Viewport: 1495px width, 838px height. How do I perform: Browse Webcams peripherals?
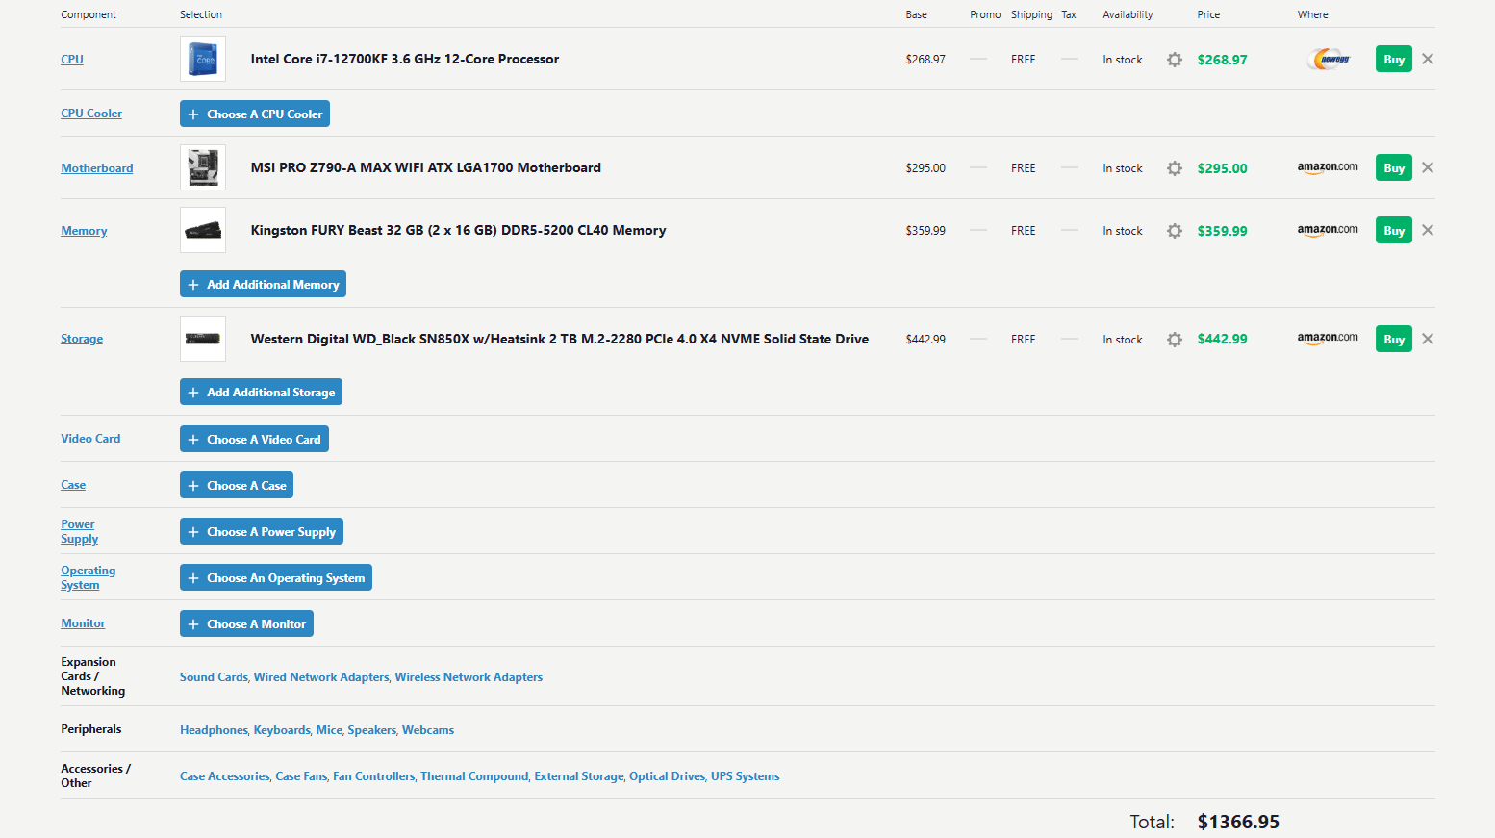click(x=428, y=730)
